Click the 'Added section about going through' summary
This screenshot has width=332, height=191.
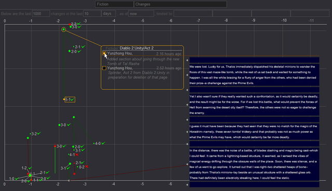[x=143, y=61]
